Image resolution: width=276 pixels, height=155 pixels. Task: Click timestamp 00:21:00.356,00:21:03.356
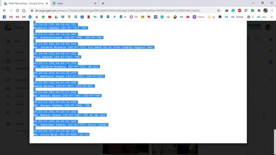pyautogui.click(x=55, y=83)
